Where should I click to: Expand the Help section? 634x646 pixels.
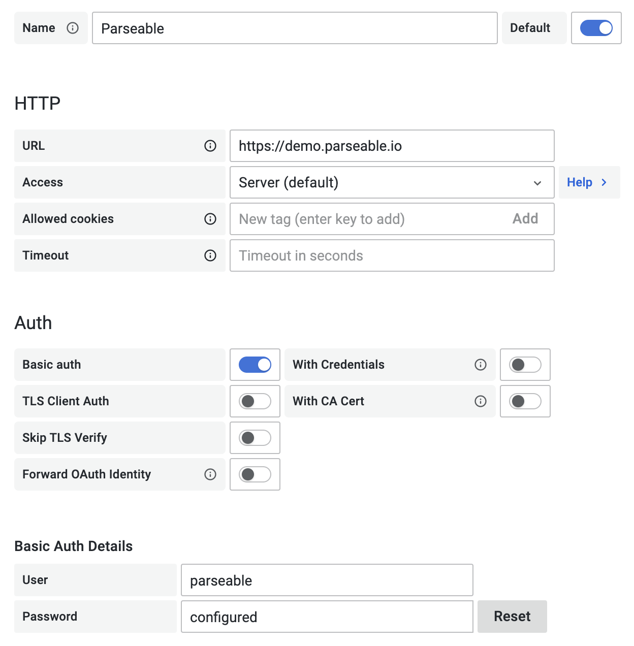click(589, 182)
